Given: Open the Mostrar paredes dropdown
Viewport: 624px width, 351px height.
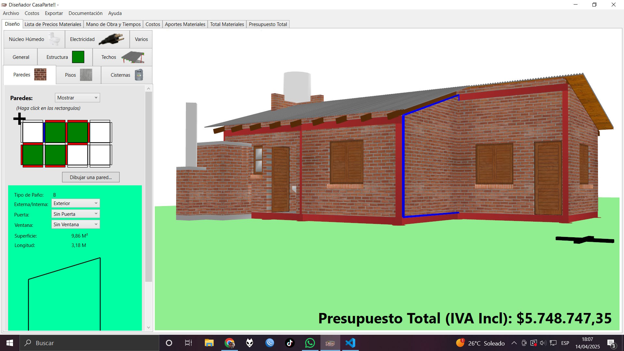Looking at the screenshot, I should (x=77, y=97).
